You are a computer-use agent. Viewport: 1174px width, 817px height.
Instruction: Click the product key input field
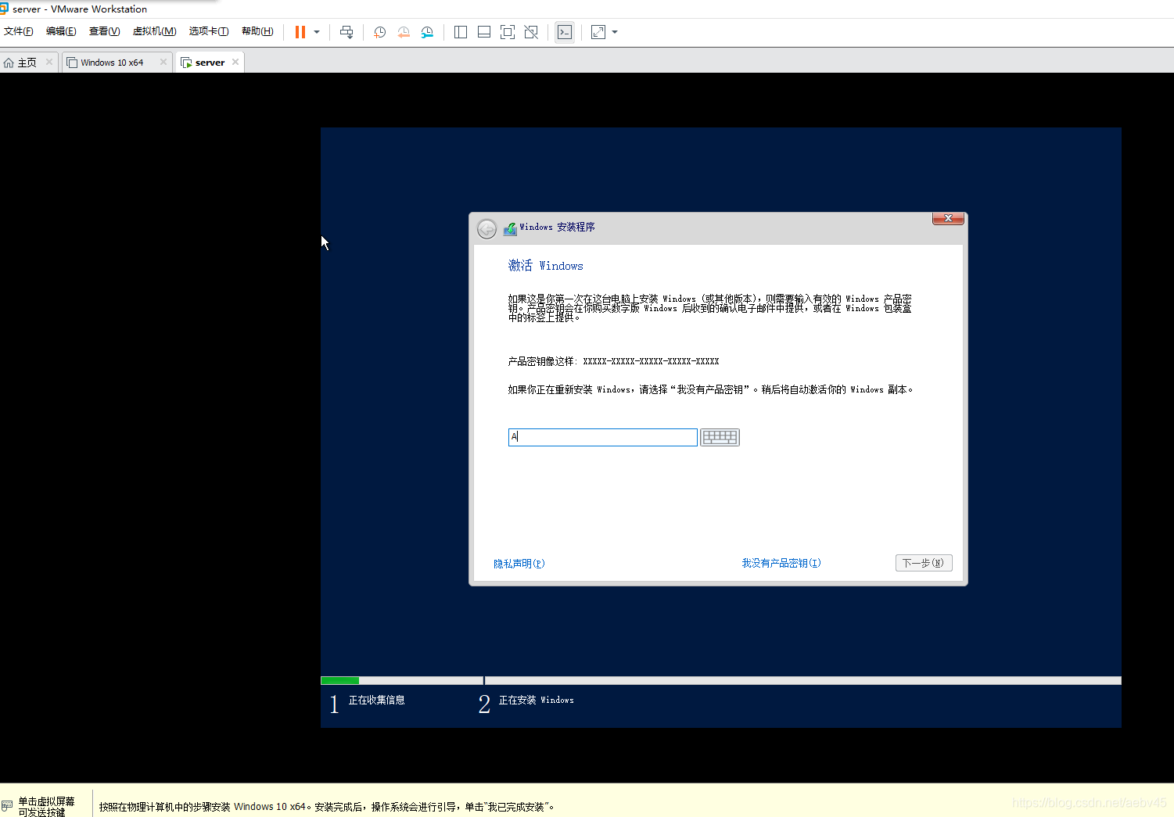click(602, 437)
